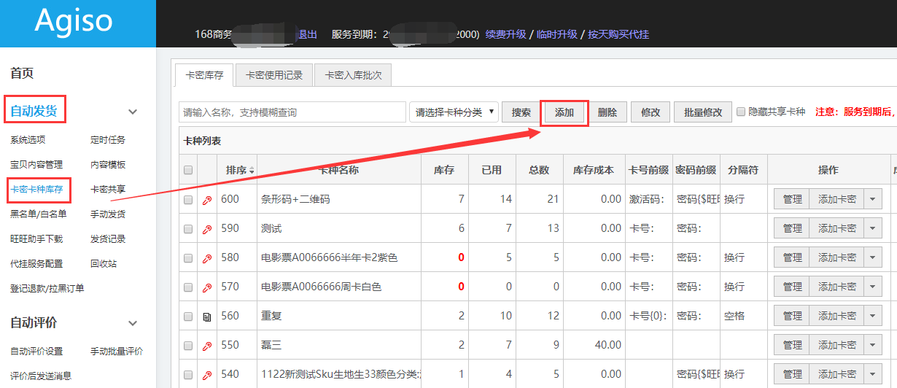The height and width of the screenshot is (388, 897).
Task: Switch to 卡密入库批次 tab
Action: (353, 75)
